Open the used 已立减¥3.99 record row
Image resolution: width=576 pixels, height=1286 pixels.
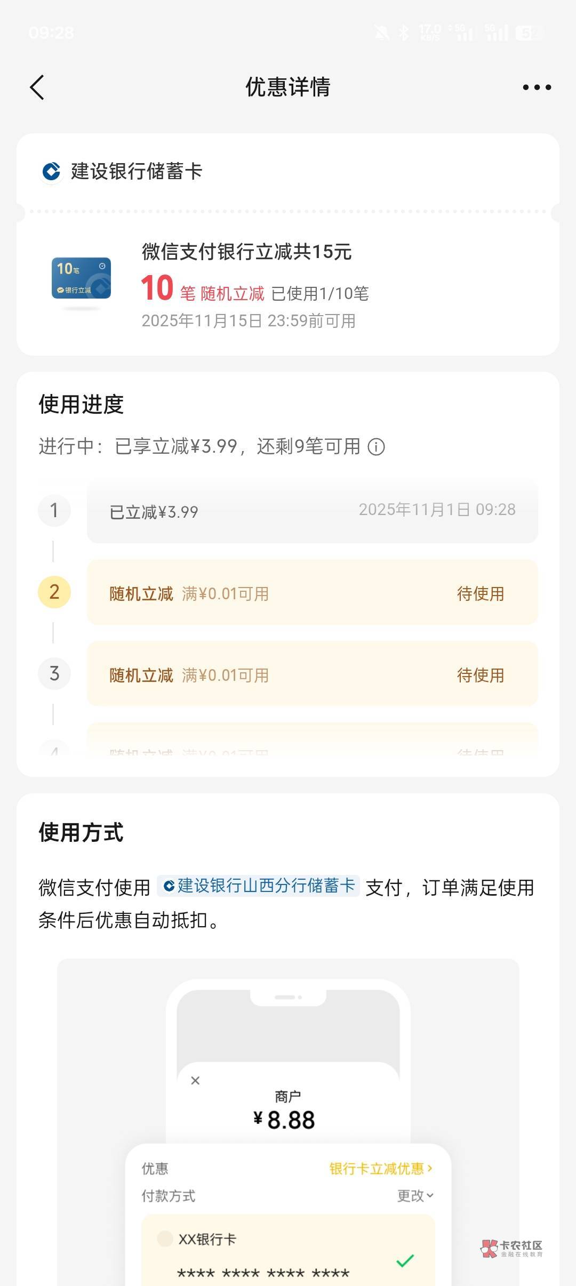[x=312, y=511]
